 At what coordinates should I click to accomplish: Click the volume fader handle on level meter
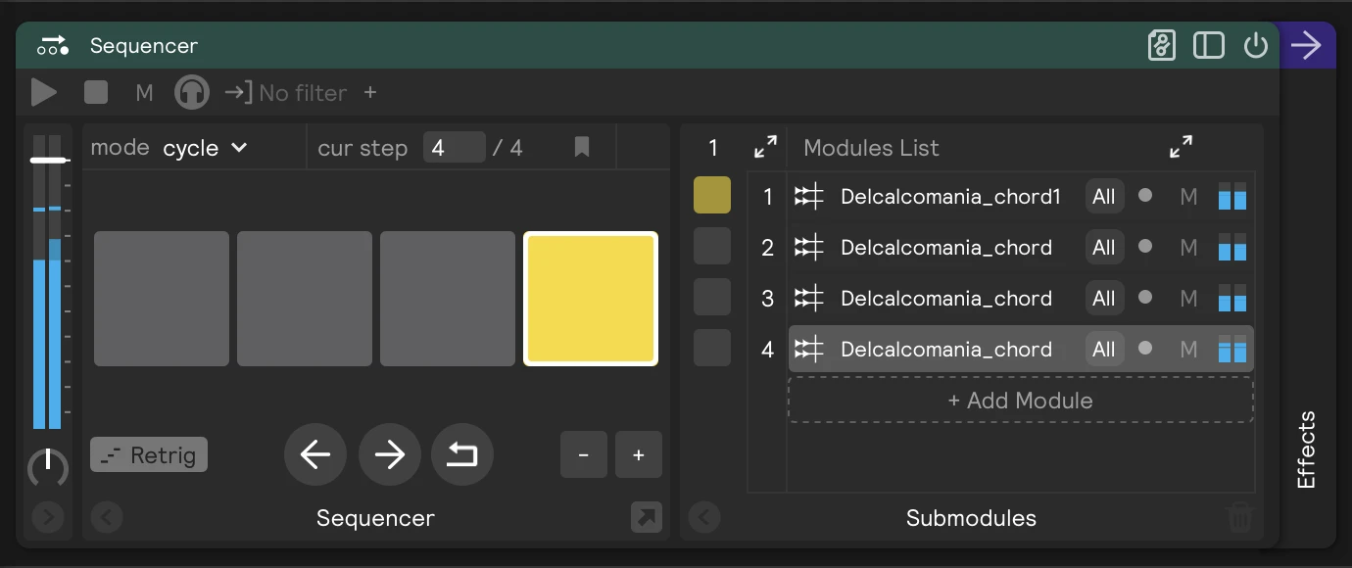[x=48, y=160]
